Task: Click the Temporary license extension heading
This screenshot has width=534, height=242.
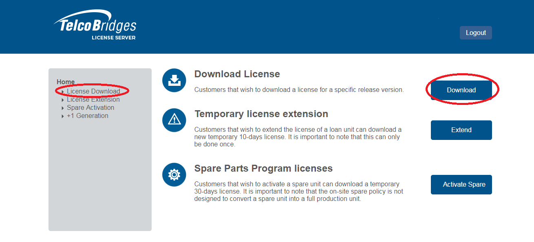Action: [x=261, y=114]
